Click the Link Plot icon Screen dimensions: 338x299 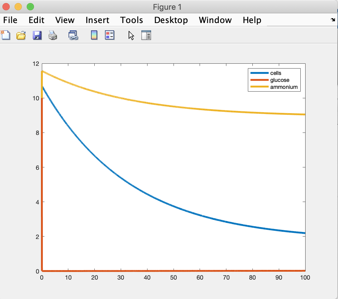point(73,35)
